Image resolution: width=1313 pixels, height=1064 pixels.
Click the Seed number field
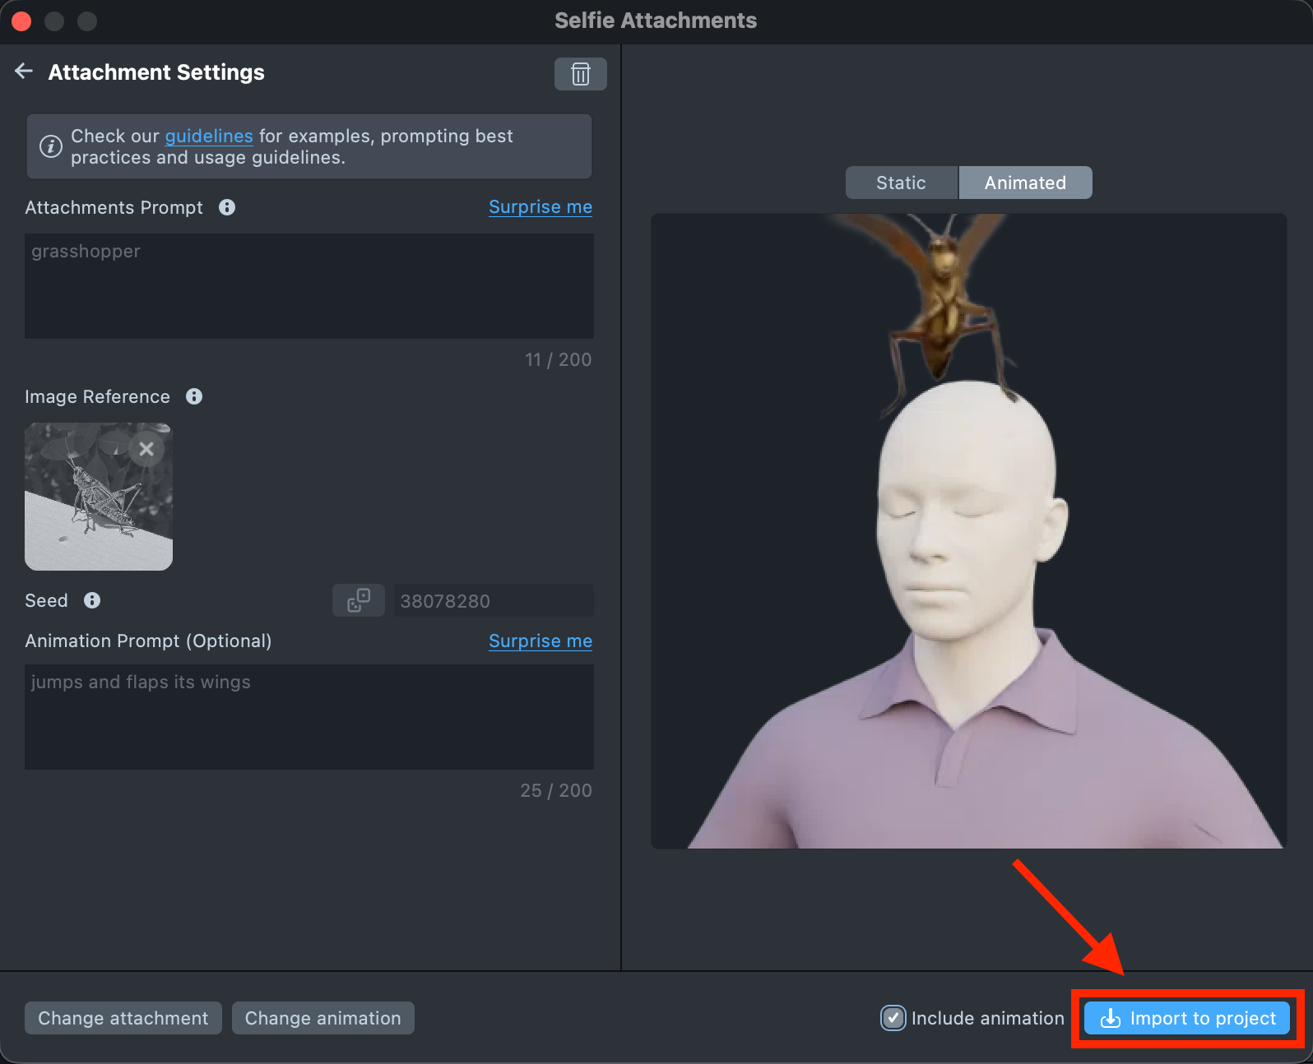(x=494, y=601)
